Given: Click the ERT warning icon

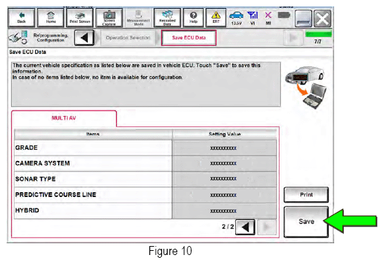Looking at the screenshot, I should (216, 18).
